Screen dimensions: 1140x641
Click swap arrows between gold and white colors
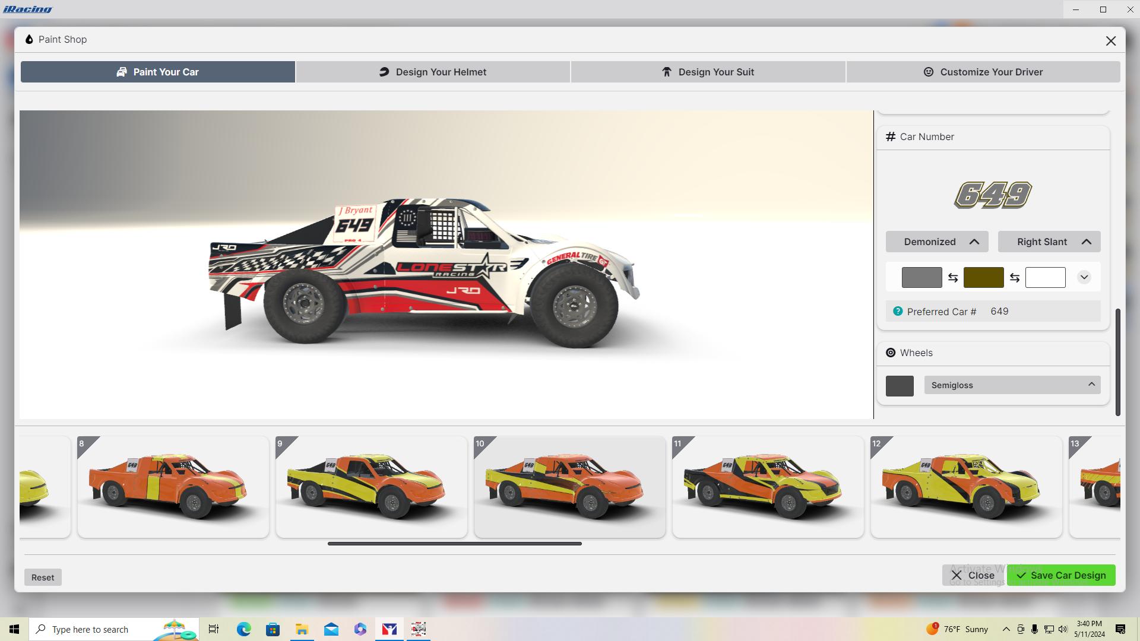(x=1014, y=277)
